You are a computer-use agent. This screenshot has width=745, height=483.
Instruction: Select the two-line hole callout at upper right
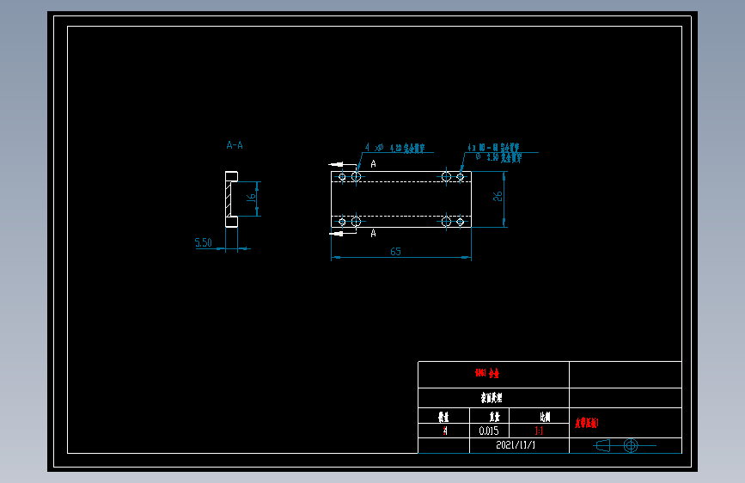point(494,153)
